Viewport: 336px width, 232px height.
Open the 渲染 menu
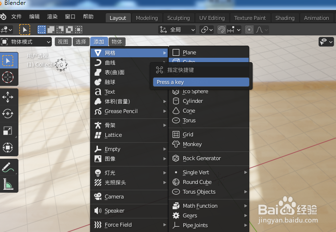pos(52,17)
